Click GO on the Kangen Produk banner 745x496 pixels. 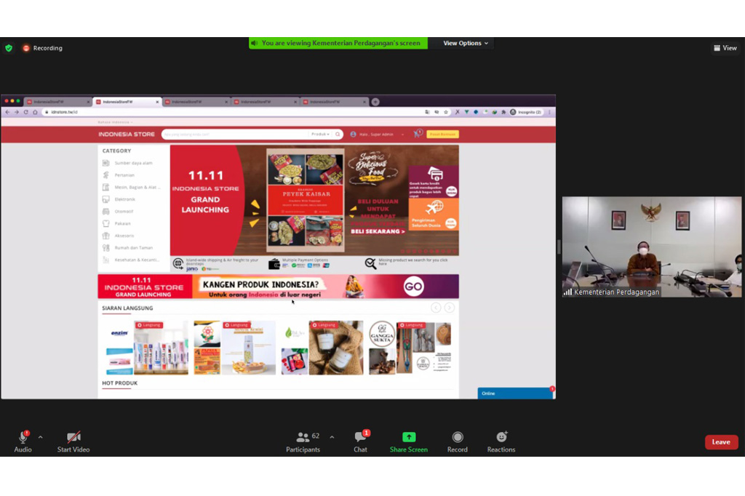[413, 287]
